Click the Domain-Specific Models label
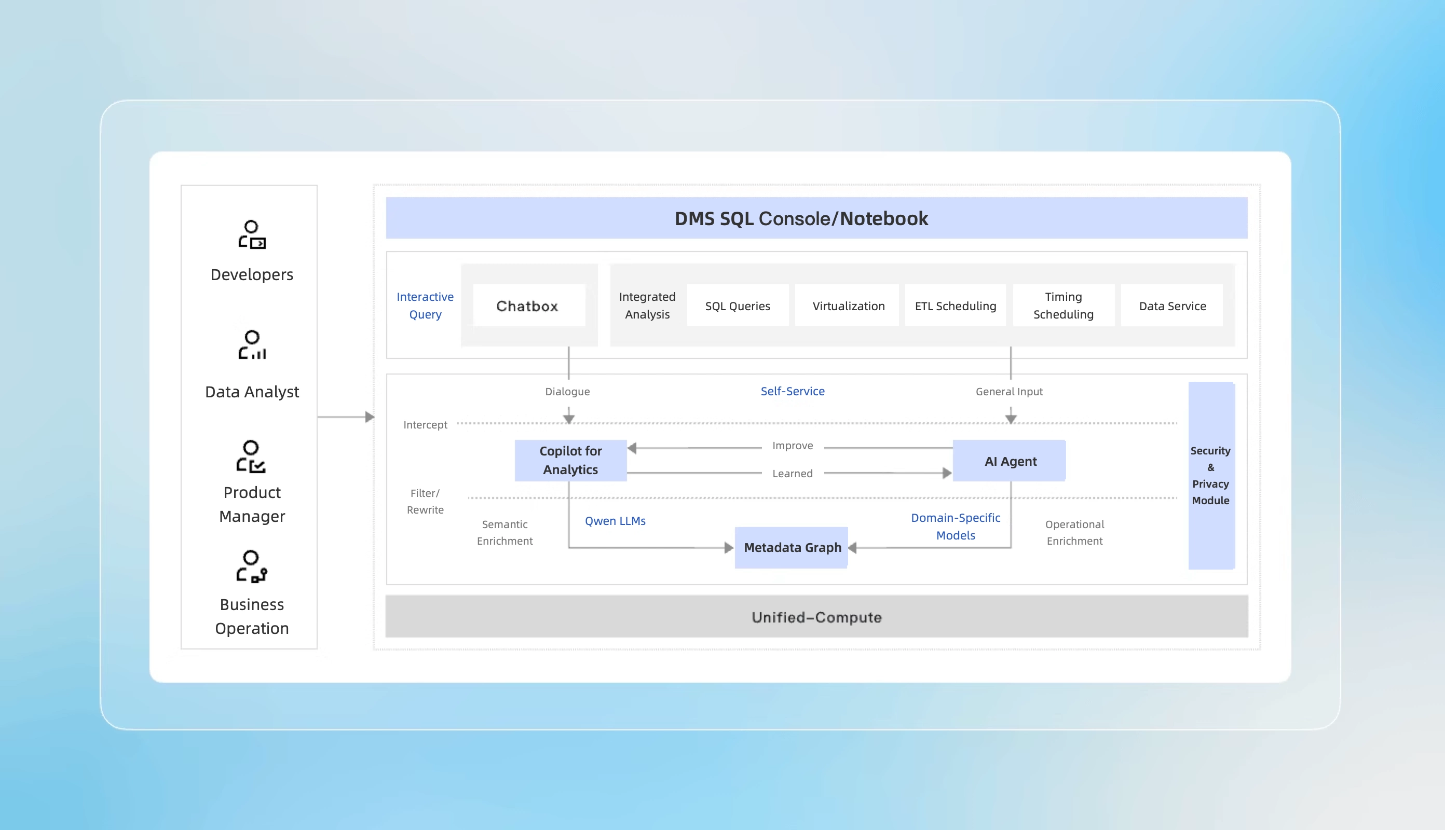 955,526
